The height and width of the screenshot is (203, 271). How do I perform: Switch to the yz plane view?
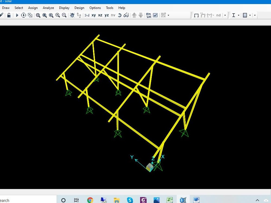pyautogui.click(x=106, y=15)
